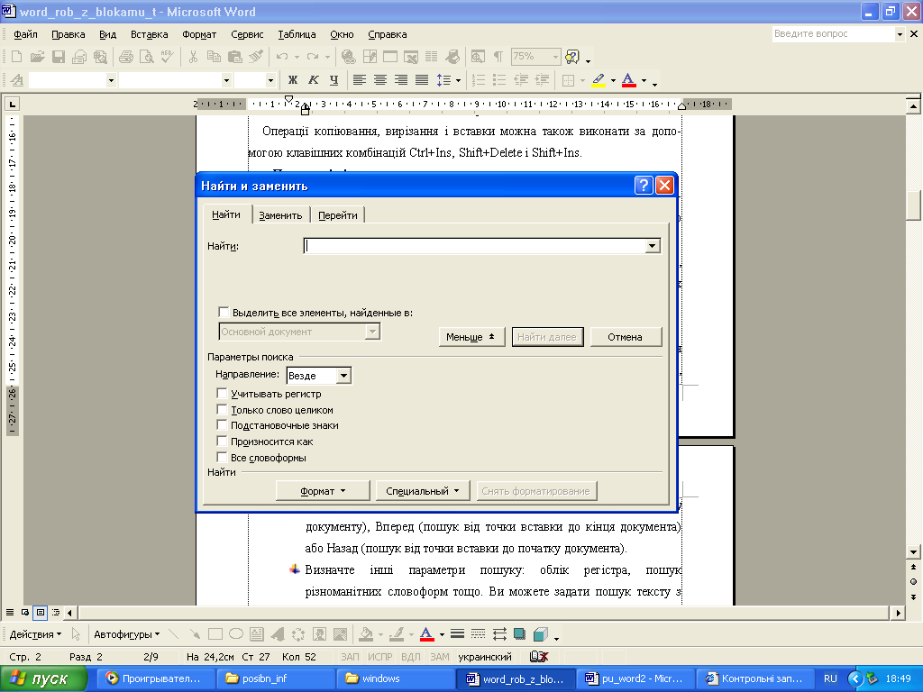Click the Paste clipboard icon
923x692 pixels.
point(235,57)
